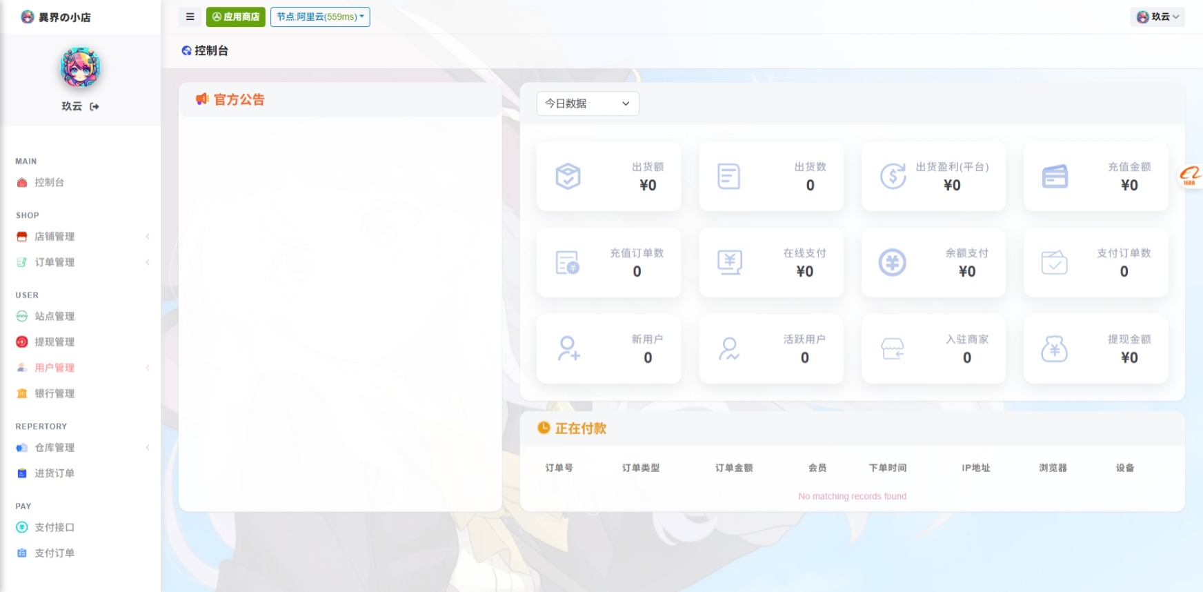Click the 余额支付 yen coin icon

point(892,263)
